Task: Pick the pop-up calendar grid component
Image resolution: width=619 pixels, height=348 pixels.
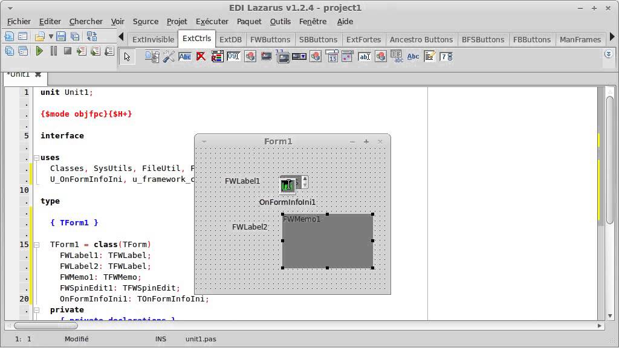Action: point(348,57)
